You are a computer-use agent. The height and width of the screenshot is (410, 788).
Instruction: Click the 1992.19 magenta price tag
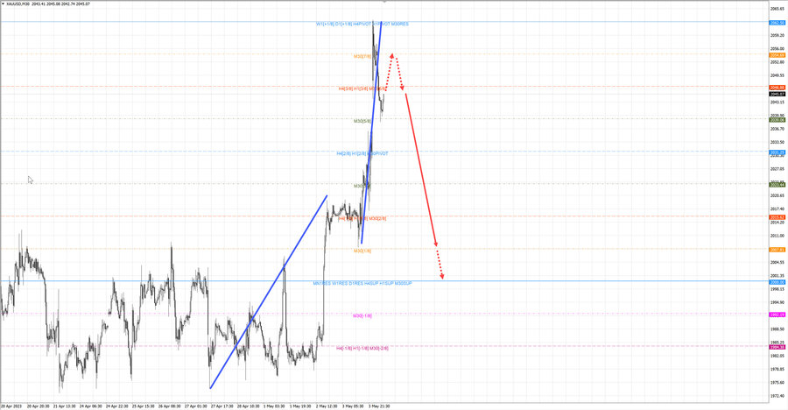point(777,315)
